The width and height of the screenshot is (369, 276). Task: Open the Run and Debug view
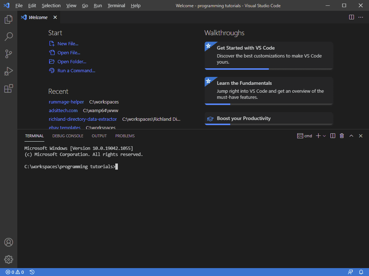pos(9,71)
